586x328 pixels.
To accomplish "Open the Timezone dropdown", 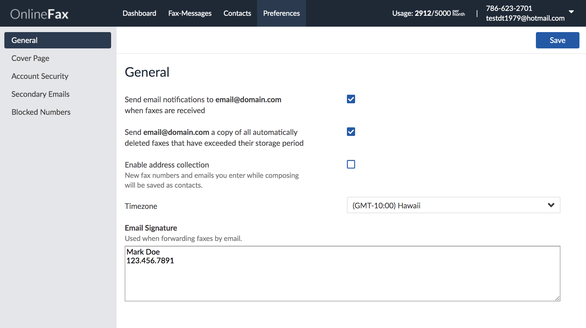I will 453,205.
